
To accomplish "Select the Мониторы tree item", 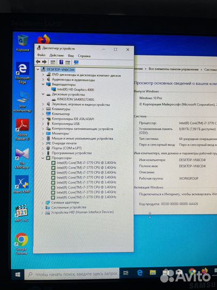I will point(60,133).
